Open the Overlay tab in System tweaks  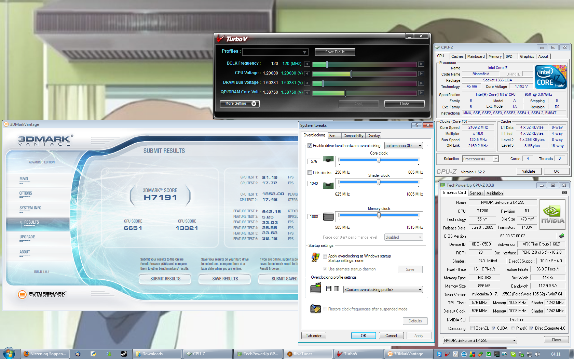(x=373, y=136)
